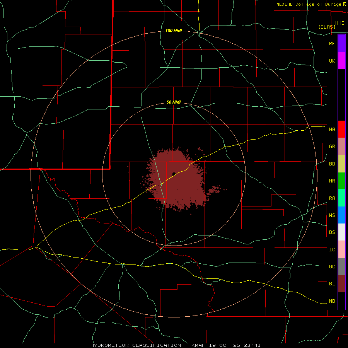
Task: Click the WS legend label
Action: tap(332, 215)
